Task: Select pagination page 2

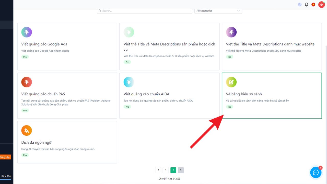Action: [x=173, y=170]
